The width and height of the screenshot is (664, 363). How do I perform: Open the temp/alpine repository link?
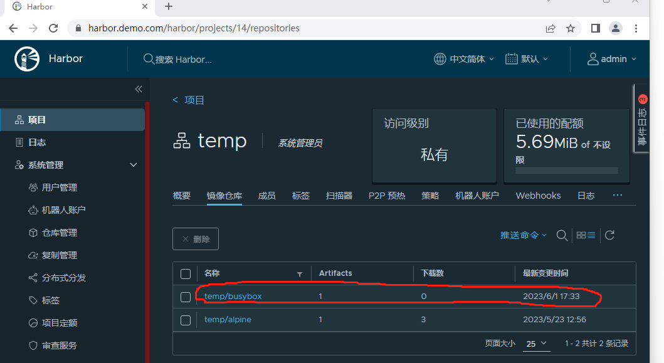click(228, 319)
